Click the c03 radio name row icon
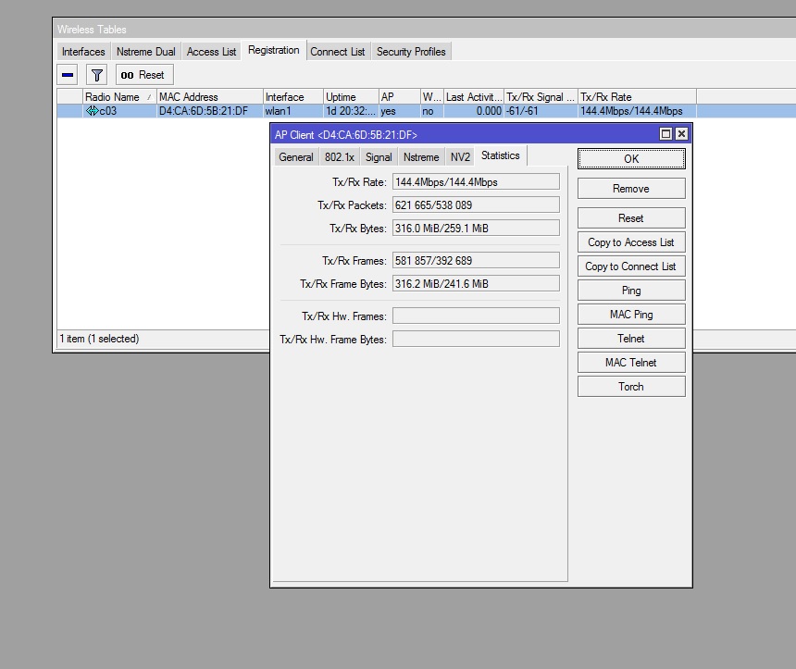This screenshot has height=669, width=796. tap(92, 111)
